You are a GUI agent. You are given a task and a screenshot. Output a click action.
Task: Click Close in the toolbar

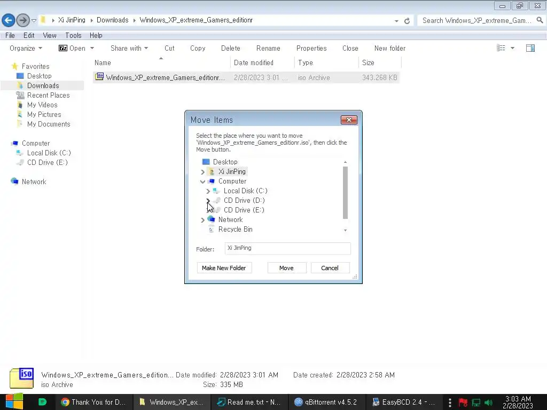pyautogui.click(x=350, y=48)
